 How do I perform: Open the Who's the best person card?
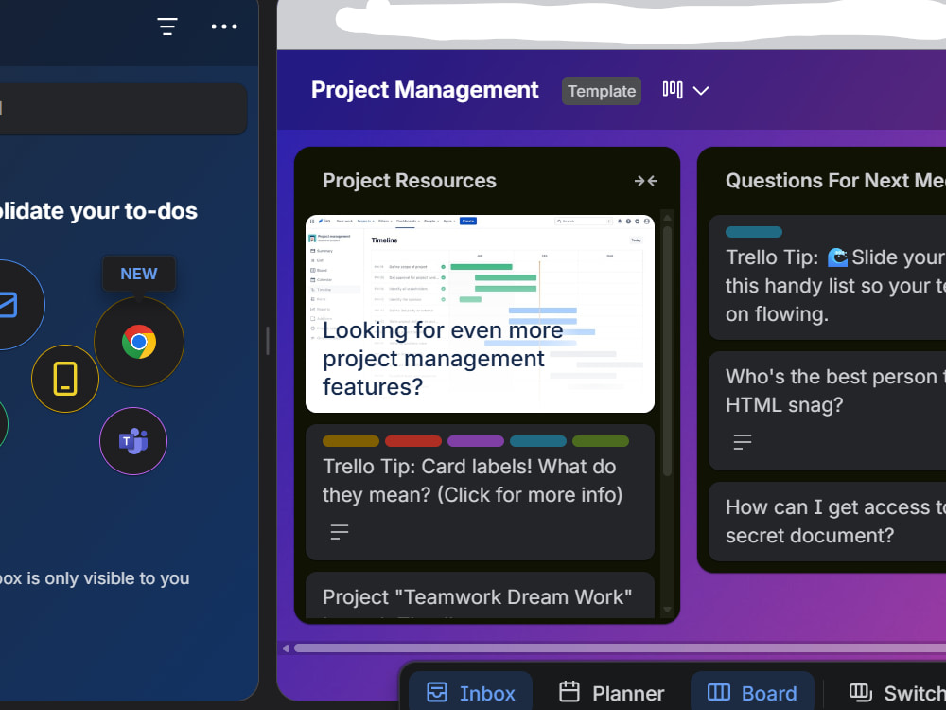pyautogui.click(x=828, y=411)
